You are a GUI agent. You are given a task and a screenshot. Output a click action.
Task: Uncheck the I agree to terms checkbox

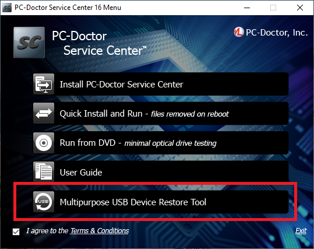tap(16, 232)
